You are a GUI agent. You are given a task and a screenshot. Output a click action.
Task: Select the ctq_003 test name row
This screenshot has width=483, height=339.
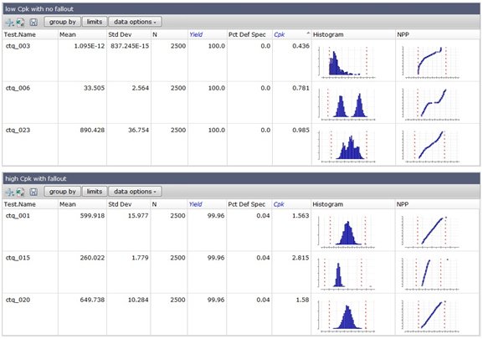(x=18, y=46)
